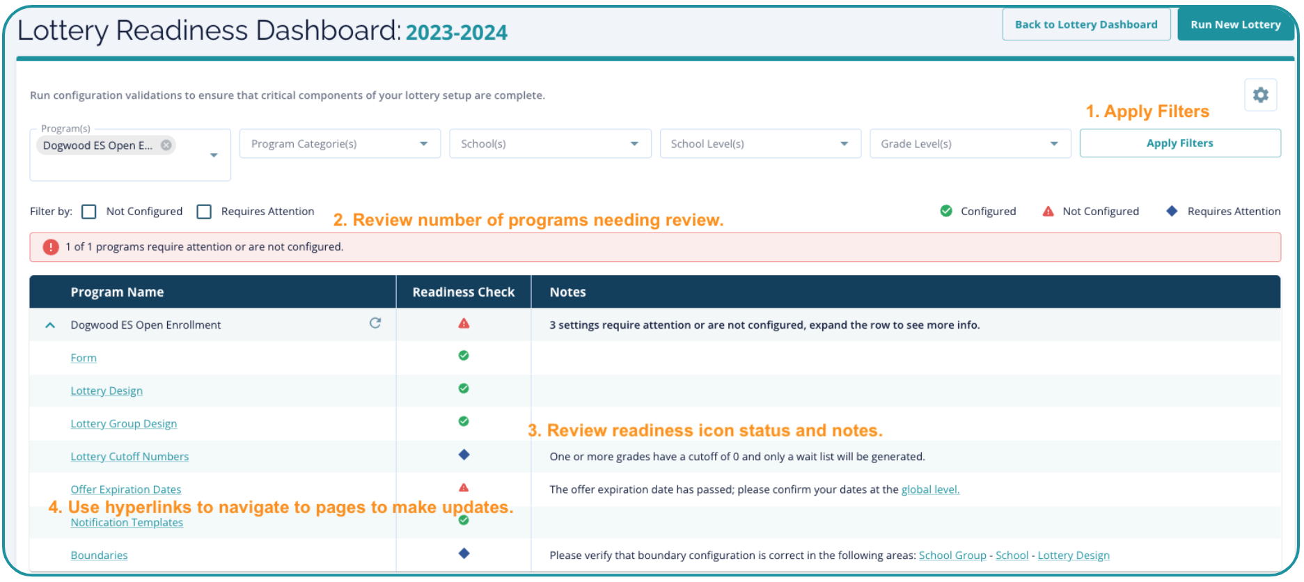The height and width of the screenshot is (582, 1304).
Task: Click the Apply Filters button
Action: coord(1179,143)
